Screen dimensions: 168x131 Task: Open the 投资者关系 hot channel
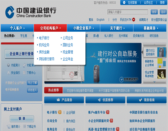pyautogui.click(x=138, y=36)
